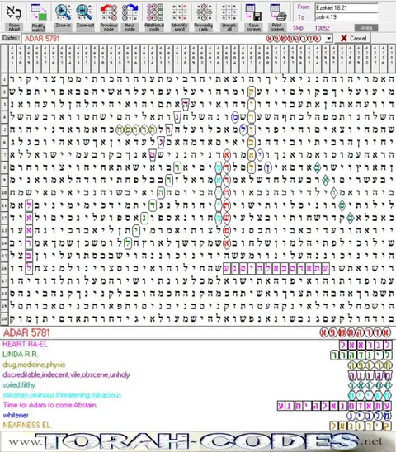Click the Hebrew letters beside NEARNESS EL.
Screen dimensions: 396x452
[x=361, y=426]
